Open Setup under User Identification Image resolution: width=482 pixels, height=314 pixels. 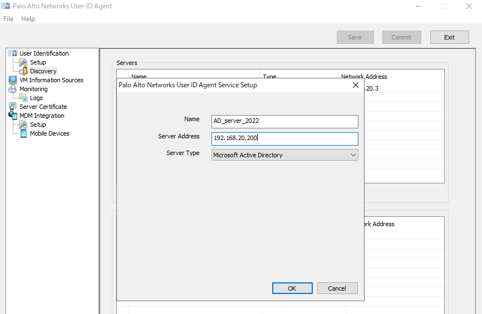tap(38, 62)
